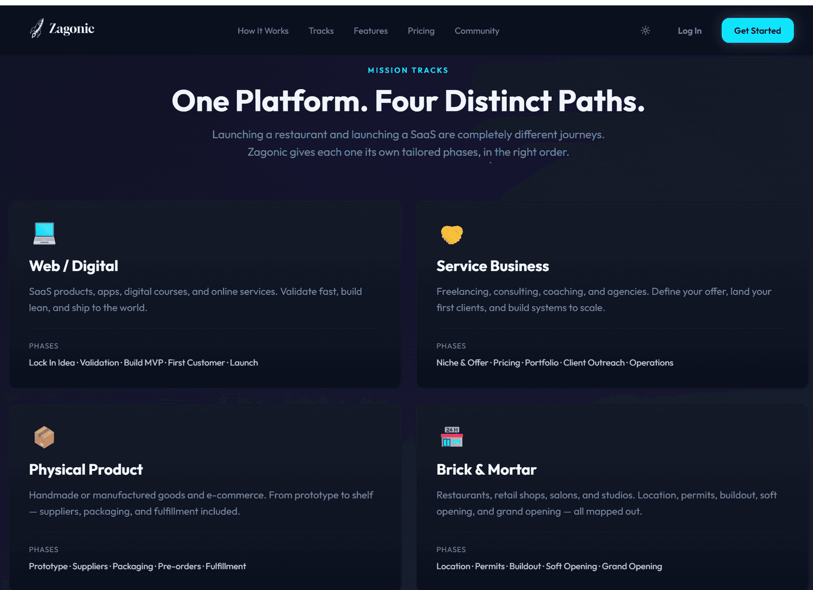Image resolution: width=813 pixels, height=590 pixels.
Task: Select the Brick & Mortar heading
Action: [x=487, y=470]
